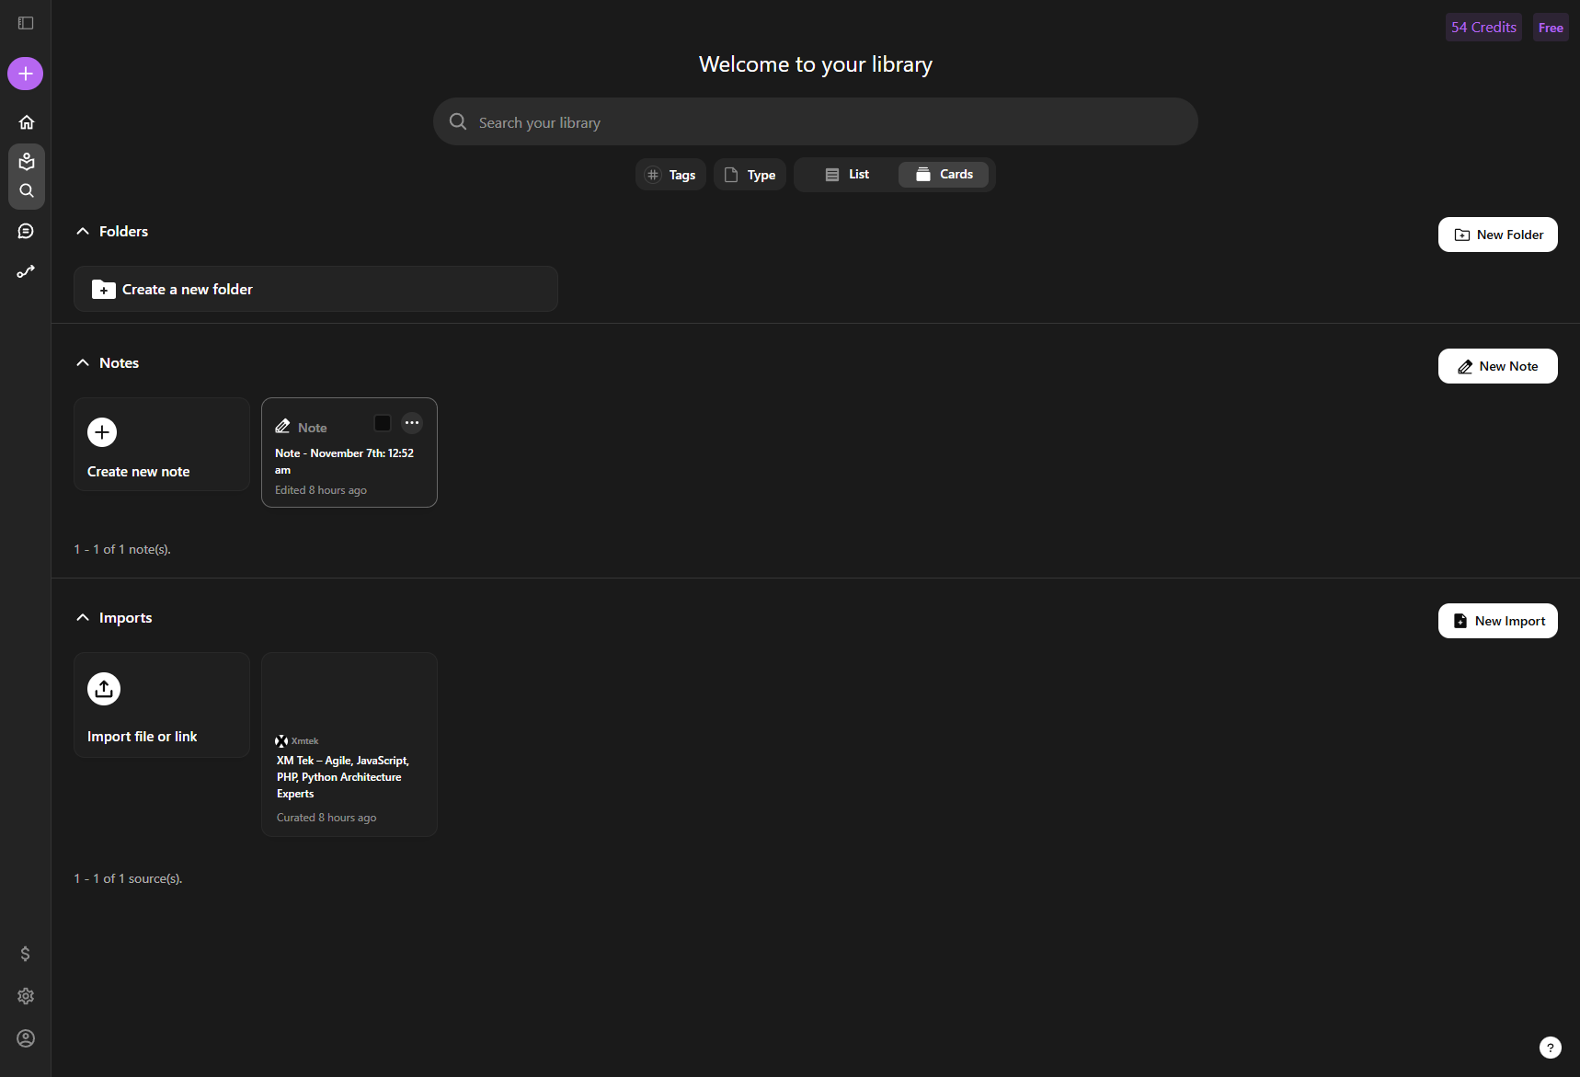Switch to List view

click(x=846, y=175)
